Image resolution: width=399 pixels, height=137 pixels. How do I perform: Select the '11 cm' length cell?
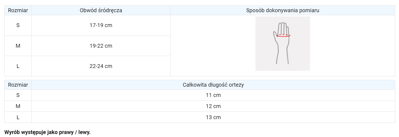point(213,95)
